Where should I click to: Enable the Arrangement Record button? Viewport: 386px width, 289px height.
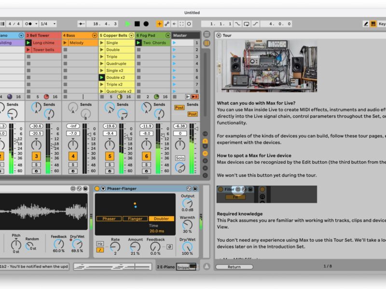coord(146,24)
